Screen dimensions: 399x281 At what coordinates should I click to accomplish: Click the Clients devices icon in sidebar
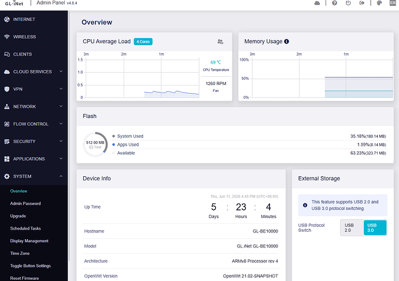pyautogui.click(x=7, y=54)
